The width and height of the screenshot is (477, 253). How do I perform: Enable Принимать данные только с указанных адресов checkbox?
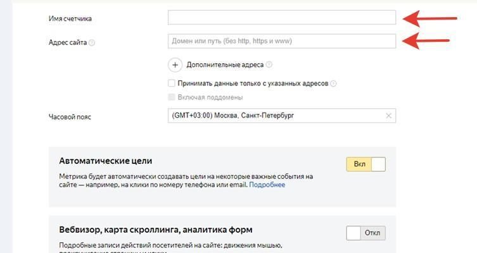point(172,83)
